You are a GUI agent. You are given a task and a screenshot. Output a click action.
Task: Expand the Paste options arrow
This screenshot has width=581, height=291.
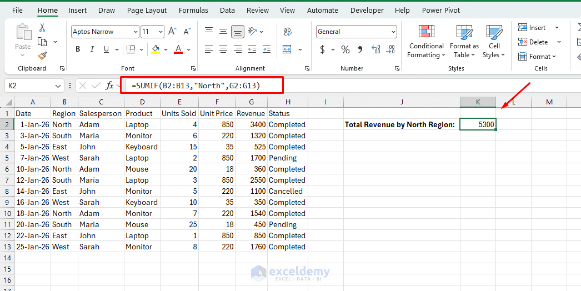(x=23, y=55)
